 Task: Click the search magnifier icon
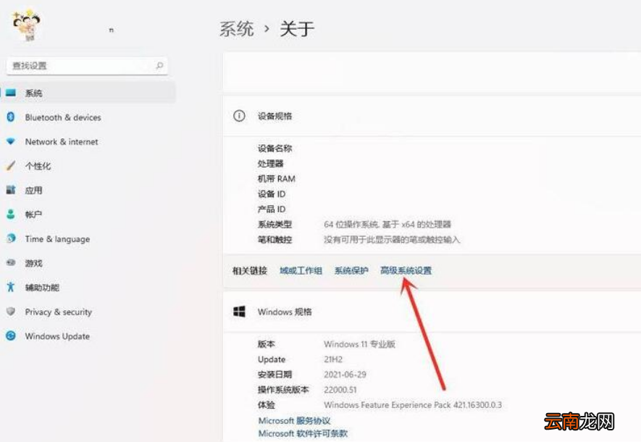tap(159, 65)
